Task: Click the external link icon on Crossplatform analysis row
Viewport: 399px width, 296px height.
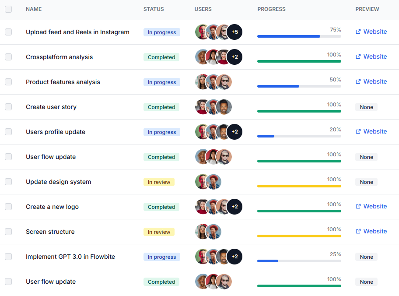Action: point(358,56)
